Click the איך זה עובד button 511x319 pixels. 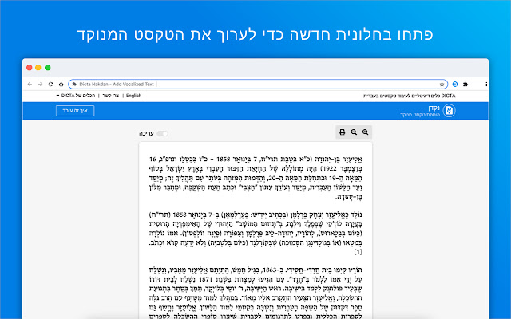[x=75, y=111]
